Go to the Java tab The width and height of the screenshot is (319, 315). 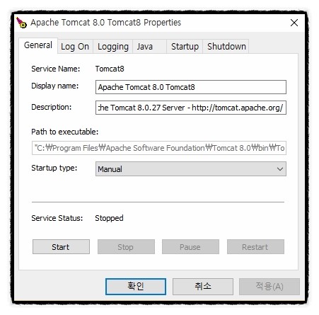pos(149,47)
